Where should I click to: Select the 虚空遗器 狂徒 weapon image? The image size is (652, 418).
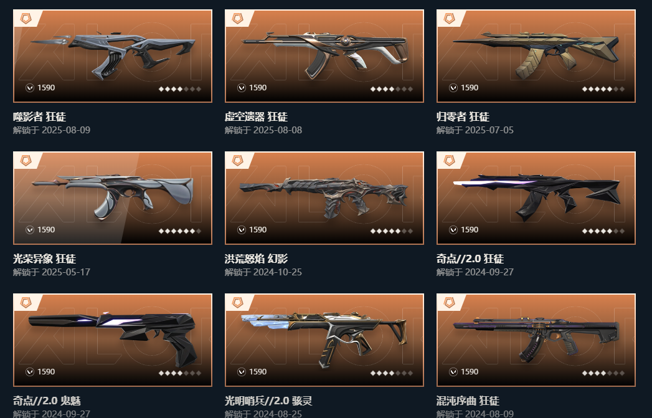pyautogui.click(x=324, y=55)
